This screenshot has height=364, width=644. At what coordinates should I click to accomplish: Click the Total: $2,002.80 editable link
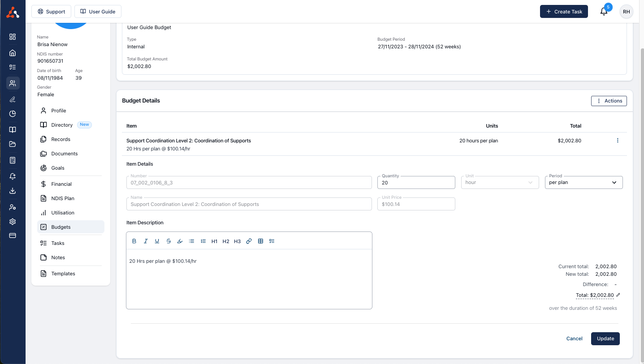click(x=595, y=295)
